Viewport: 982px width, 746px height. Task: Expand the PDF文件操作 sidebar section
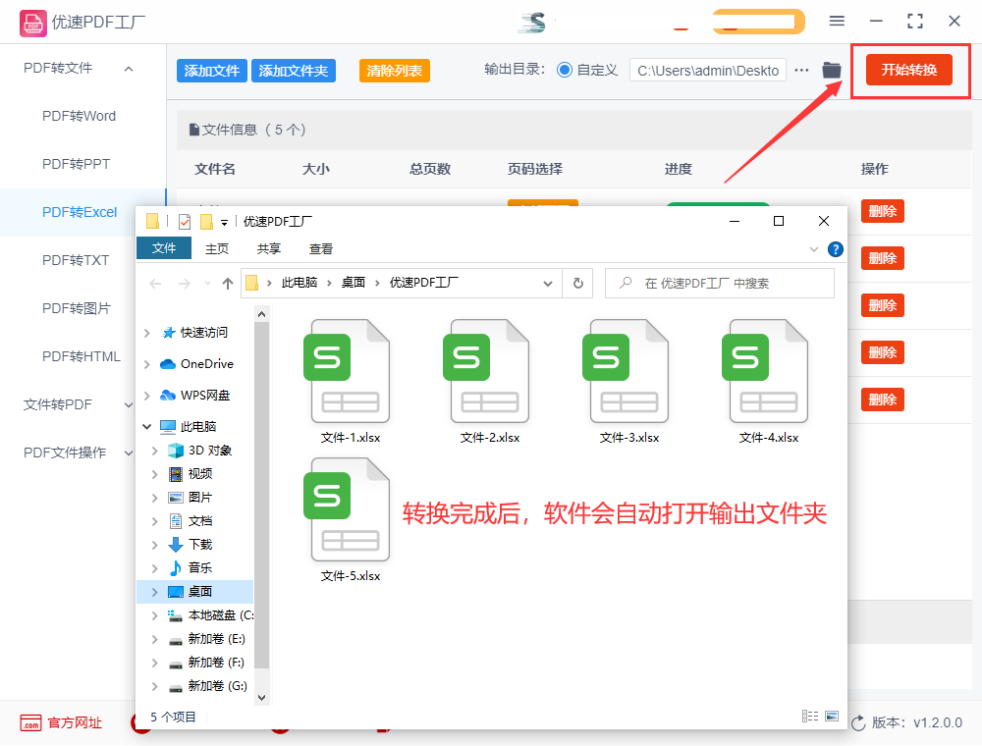(x=129, y=453)
